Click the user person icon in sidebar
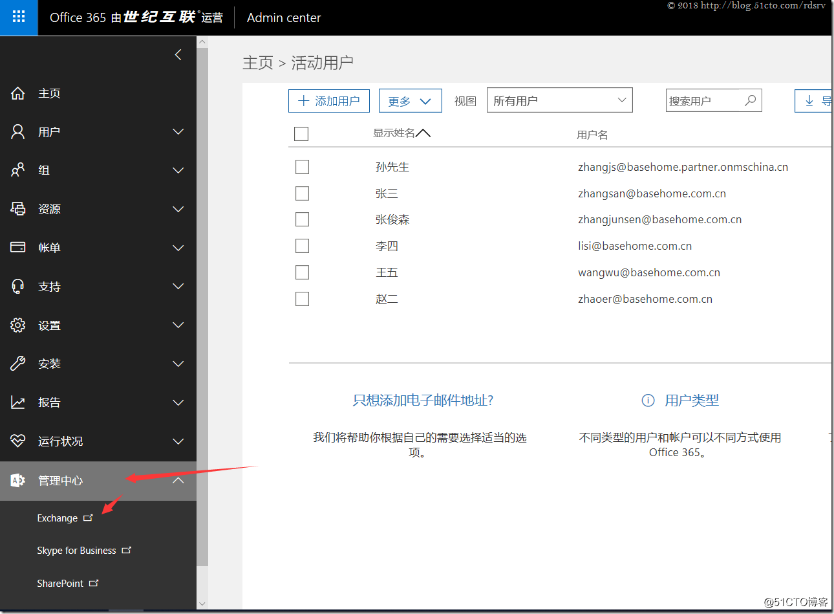The height and width of the screenshot is (614, 834). (x=18, y=132)
